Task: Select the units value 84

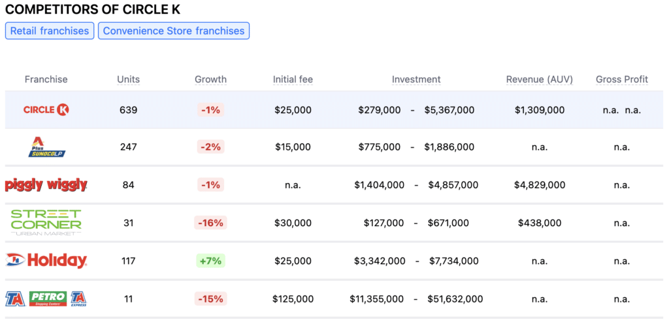Action: tap(129, 185)
